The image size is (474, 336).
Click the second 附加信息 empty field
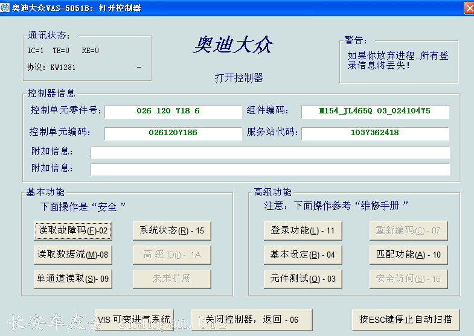(270, 170)
